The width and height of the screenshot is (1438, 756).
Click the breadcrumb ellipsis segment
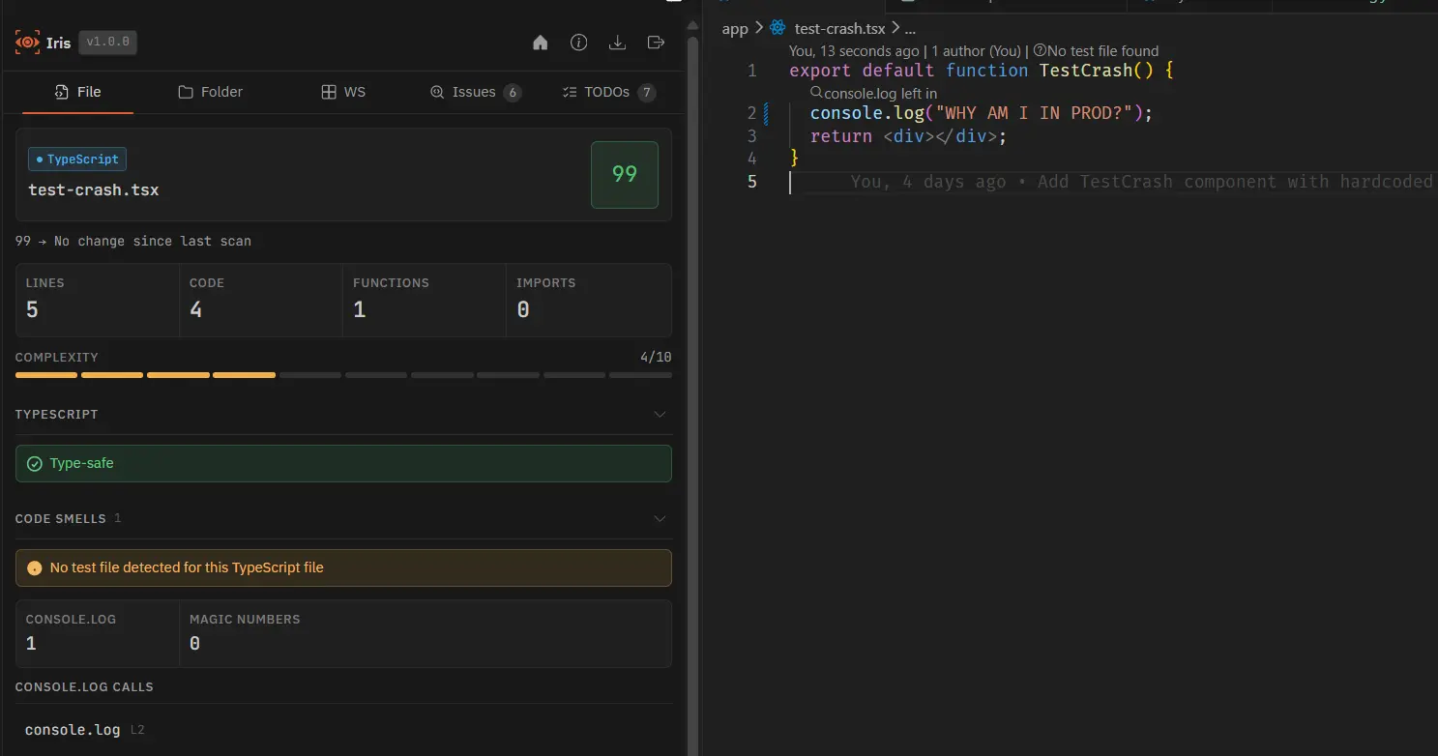910,29
